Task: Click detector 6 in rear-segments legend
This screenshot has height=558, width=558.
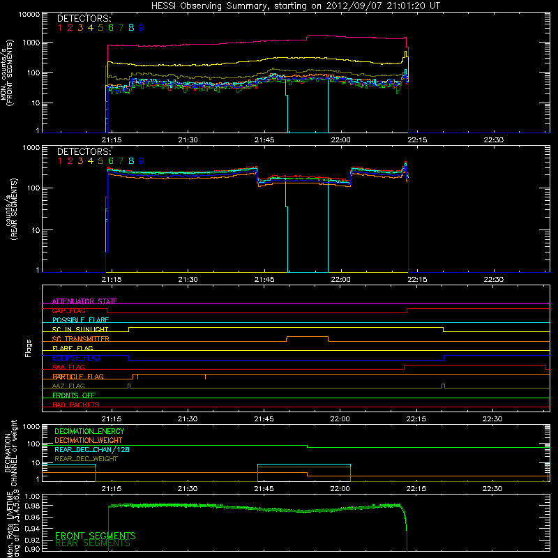Action: pos(111,161)
